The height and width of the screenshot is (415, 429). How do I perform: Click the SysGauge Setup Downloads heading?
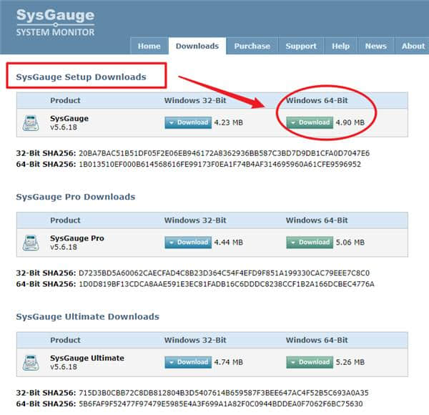pyautogui.click(x=81, y=77)
